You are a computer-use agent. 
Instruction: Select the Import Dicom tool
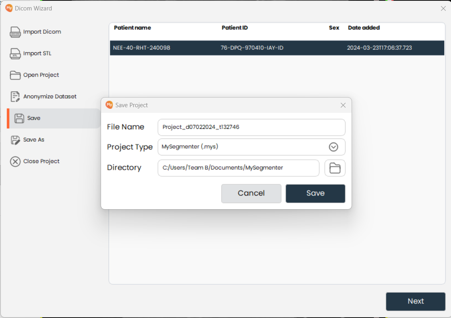pos(40,32)
